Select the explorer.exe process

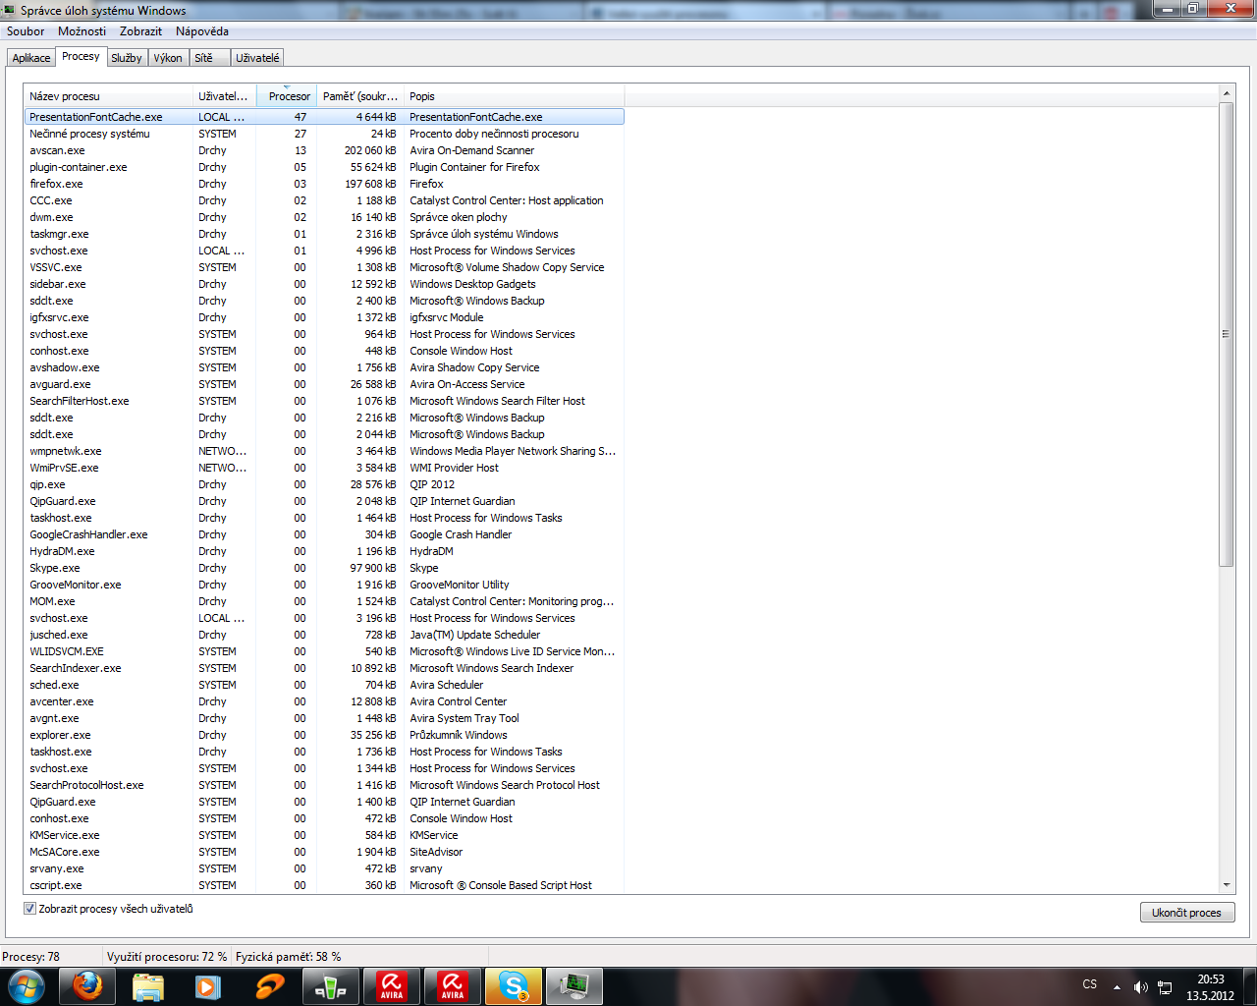pos(324,735)
